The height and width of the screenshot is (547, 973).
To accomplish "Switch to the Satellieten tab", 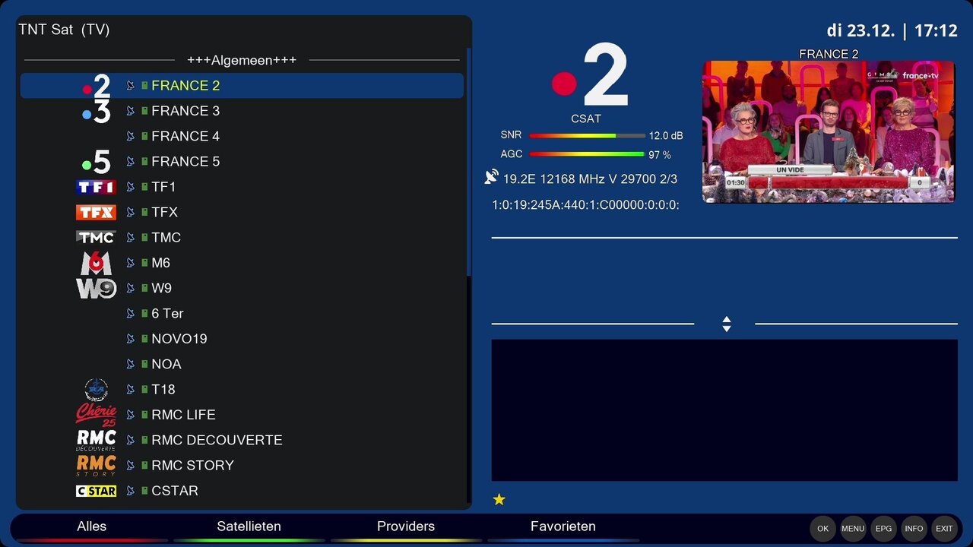I will (249, 526).
